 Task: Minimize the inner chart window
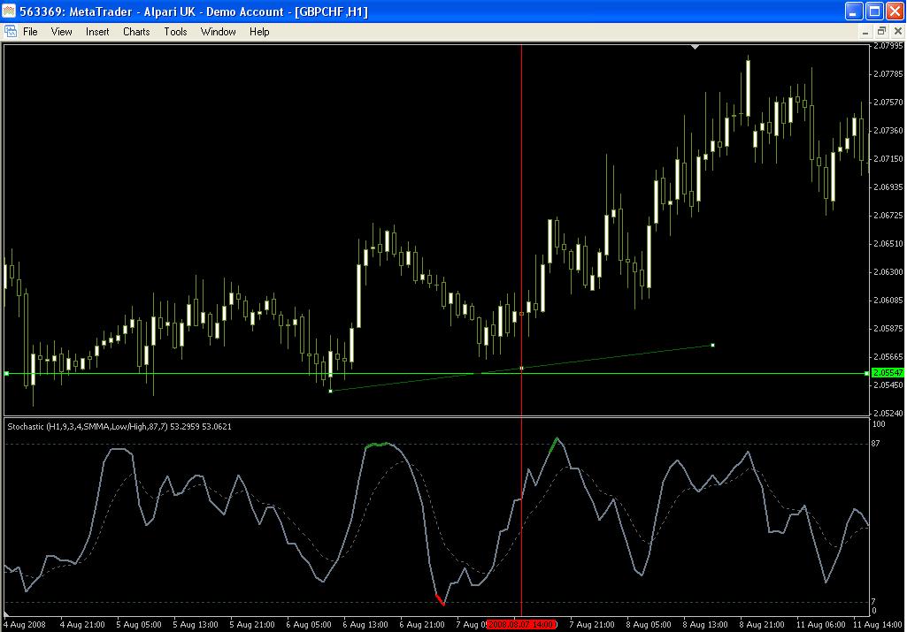tap(866, 32)
